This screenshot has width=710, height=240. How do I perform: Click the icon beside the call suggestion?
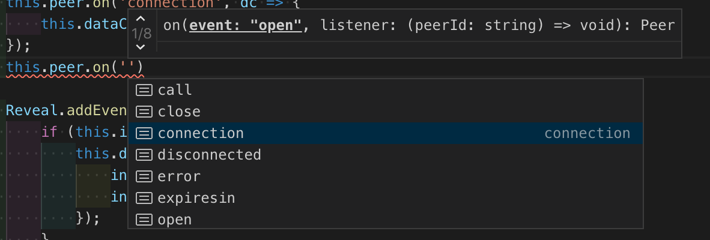(144, 90)
